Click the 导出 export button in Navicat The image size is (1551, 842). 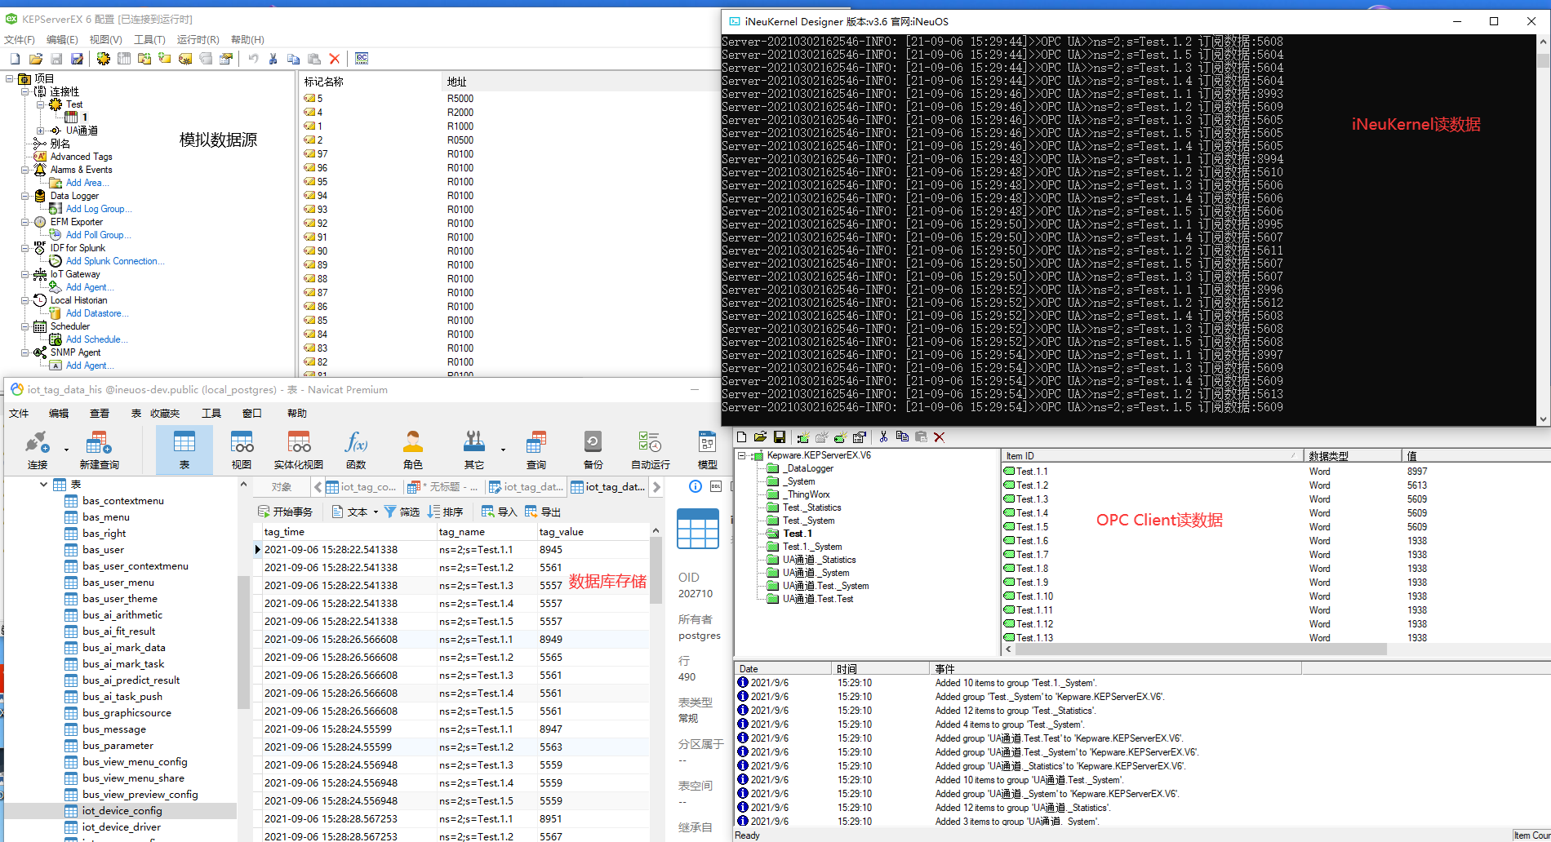tap(543, 512)
